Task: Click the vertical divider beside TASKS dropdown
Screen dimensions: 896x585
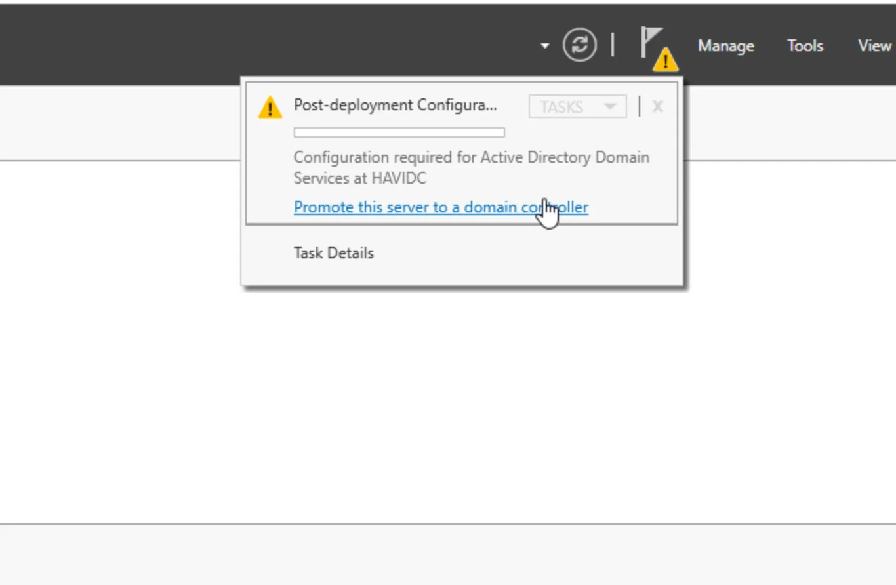Action: [x=639, y=106]
